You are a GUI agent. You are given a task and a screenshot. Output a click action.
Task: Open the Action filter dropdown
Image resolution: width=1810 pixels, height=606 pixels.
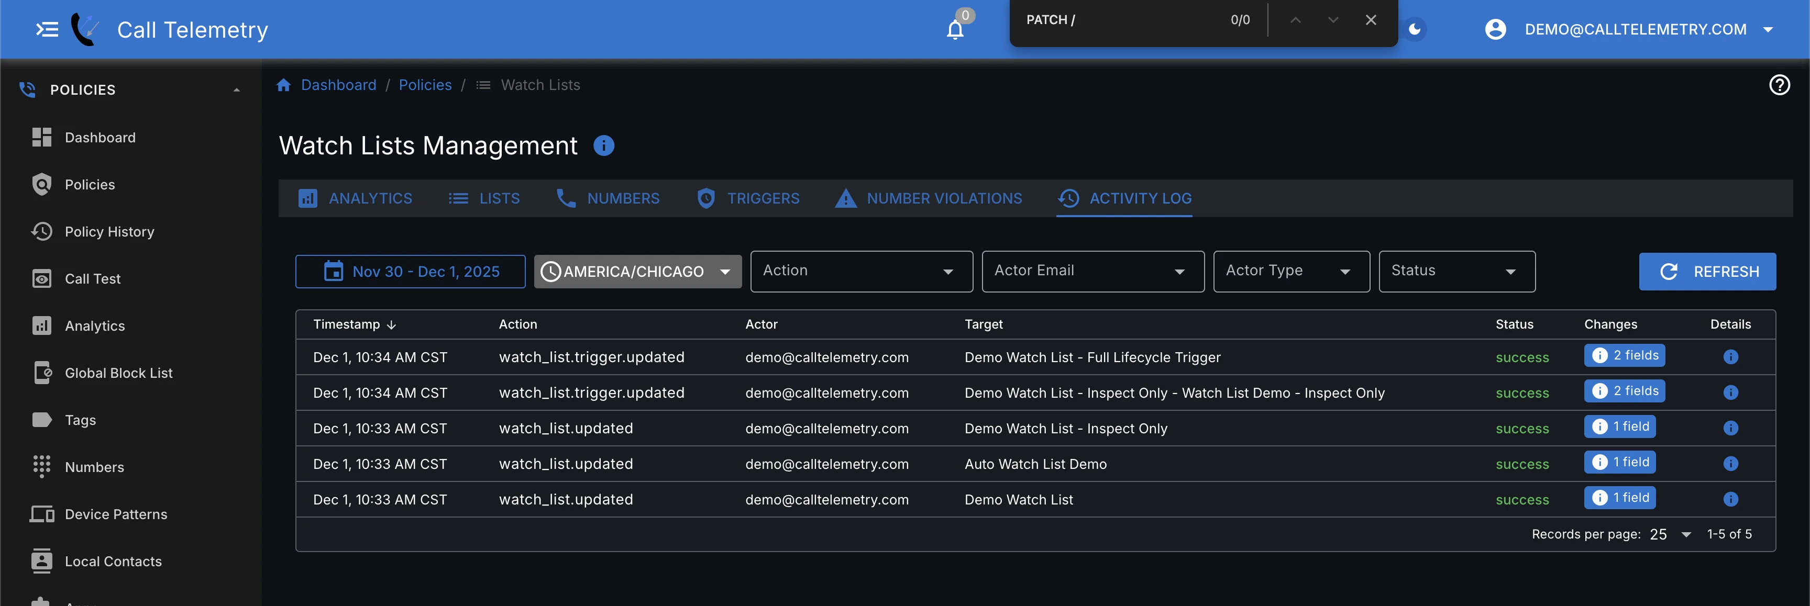862,271
